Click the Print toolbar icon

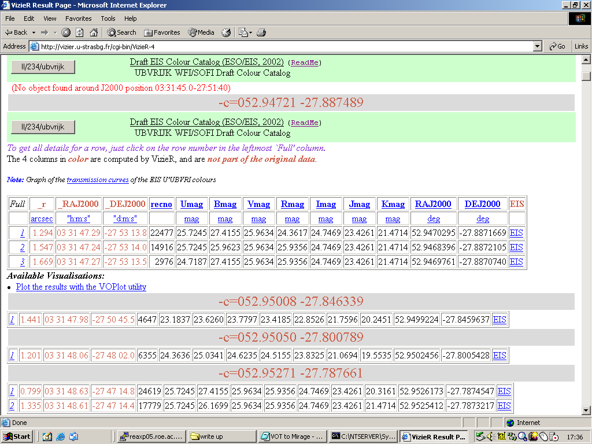pyautogui.click(x=261, y=32)
